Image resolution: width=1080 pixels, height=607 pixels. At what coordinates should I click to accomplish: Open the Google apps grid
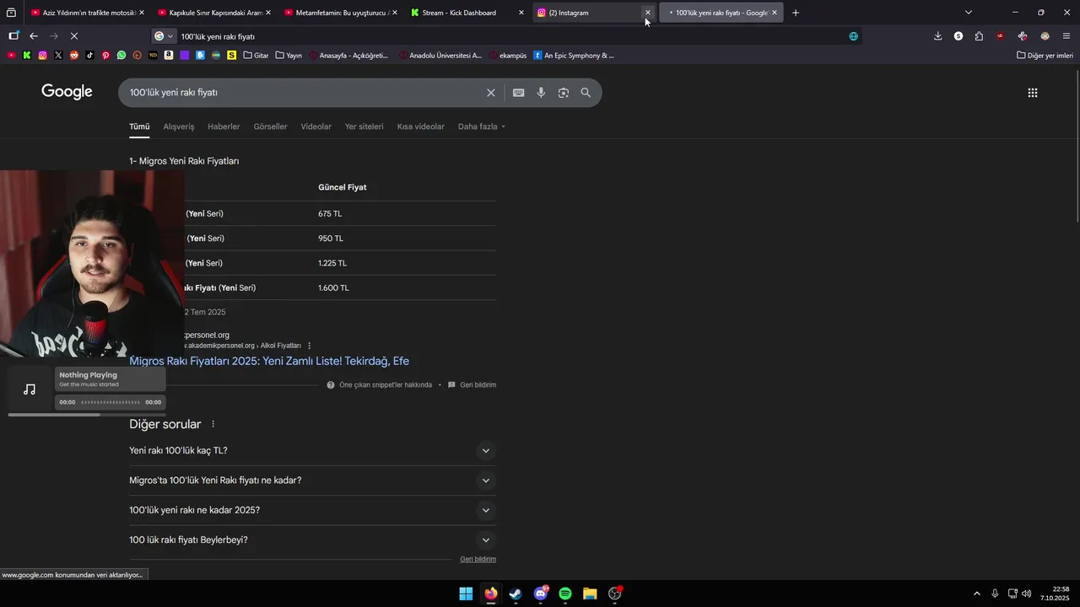(1032, 93)
